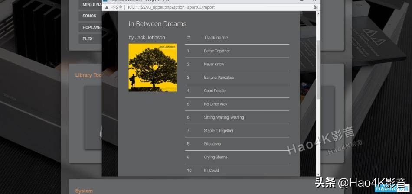The height and width of the screenshot is (194, 412).
Task: Select track 9 Crying Shame
Action: click(237, 157)
